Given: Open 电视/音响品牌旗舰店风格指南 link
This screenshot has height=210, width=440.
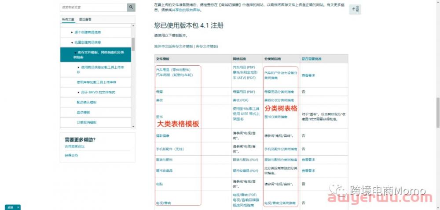Looking at the screenshot, I should click(x=245, y=203).
